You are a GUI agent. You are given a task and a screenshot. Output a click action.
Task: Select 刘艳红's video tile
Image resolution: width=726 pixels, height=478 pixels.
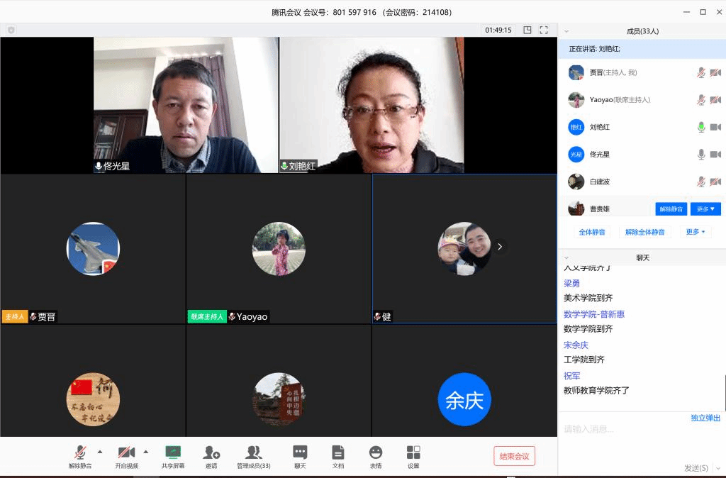tap(372, 105)
